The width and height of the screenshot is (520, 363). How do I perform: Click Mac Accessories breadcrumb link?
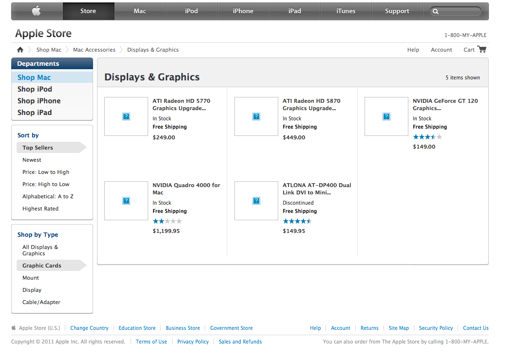94,50
